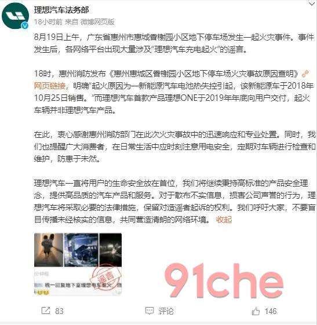Open the 微博网页版 source link

(97, 22)
